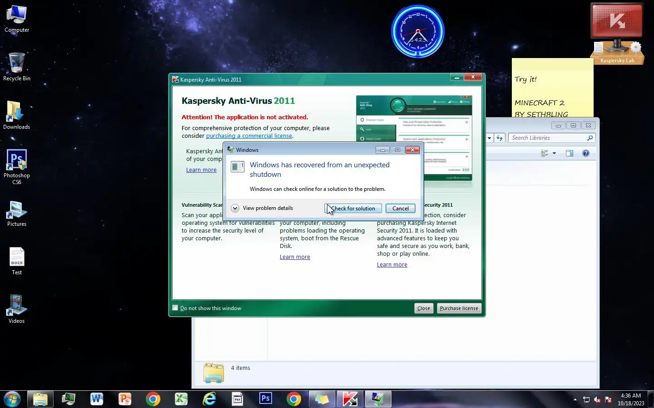Click the Check for solution button
Viewport: 654px width, 408px height.
(353, 209)
